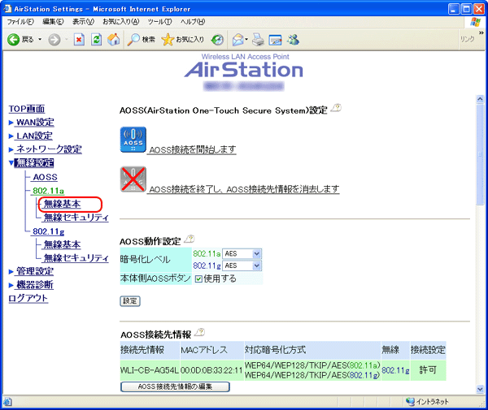The height and width of the screenshot is (410, 488).
Task: Expand the LAN設定 menu arrow
Action: 11,136
